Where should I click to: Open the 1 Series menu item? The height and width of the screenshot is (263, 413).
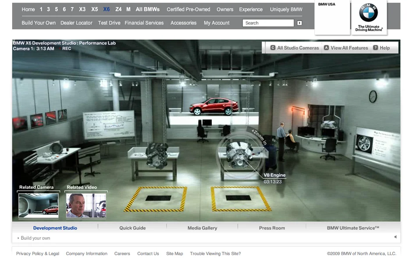[41, 10]
